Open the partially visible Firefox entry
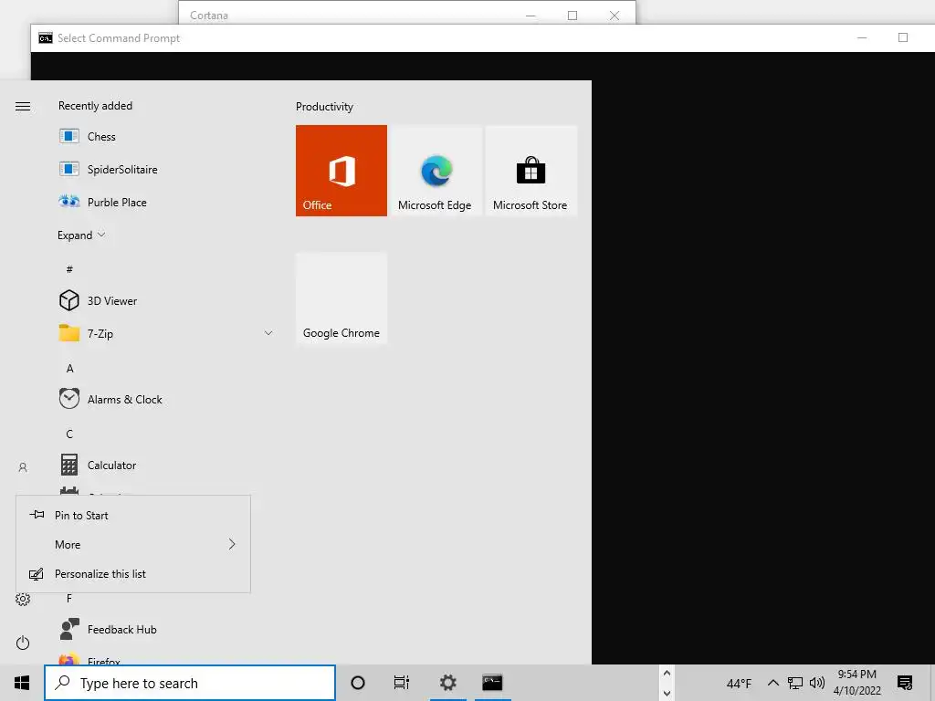935x701 pixels. tap(104, 661)
